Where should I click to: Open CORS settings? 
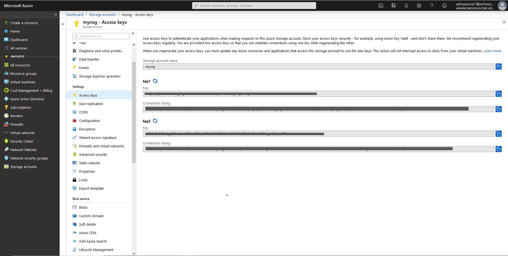99,112
